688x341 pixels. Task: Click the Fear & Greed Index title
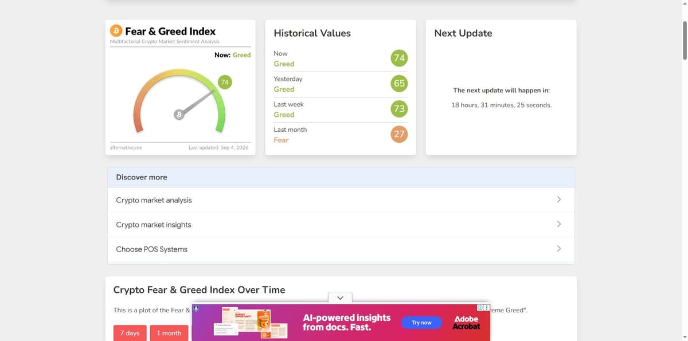[x=170, y=31]
